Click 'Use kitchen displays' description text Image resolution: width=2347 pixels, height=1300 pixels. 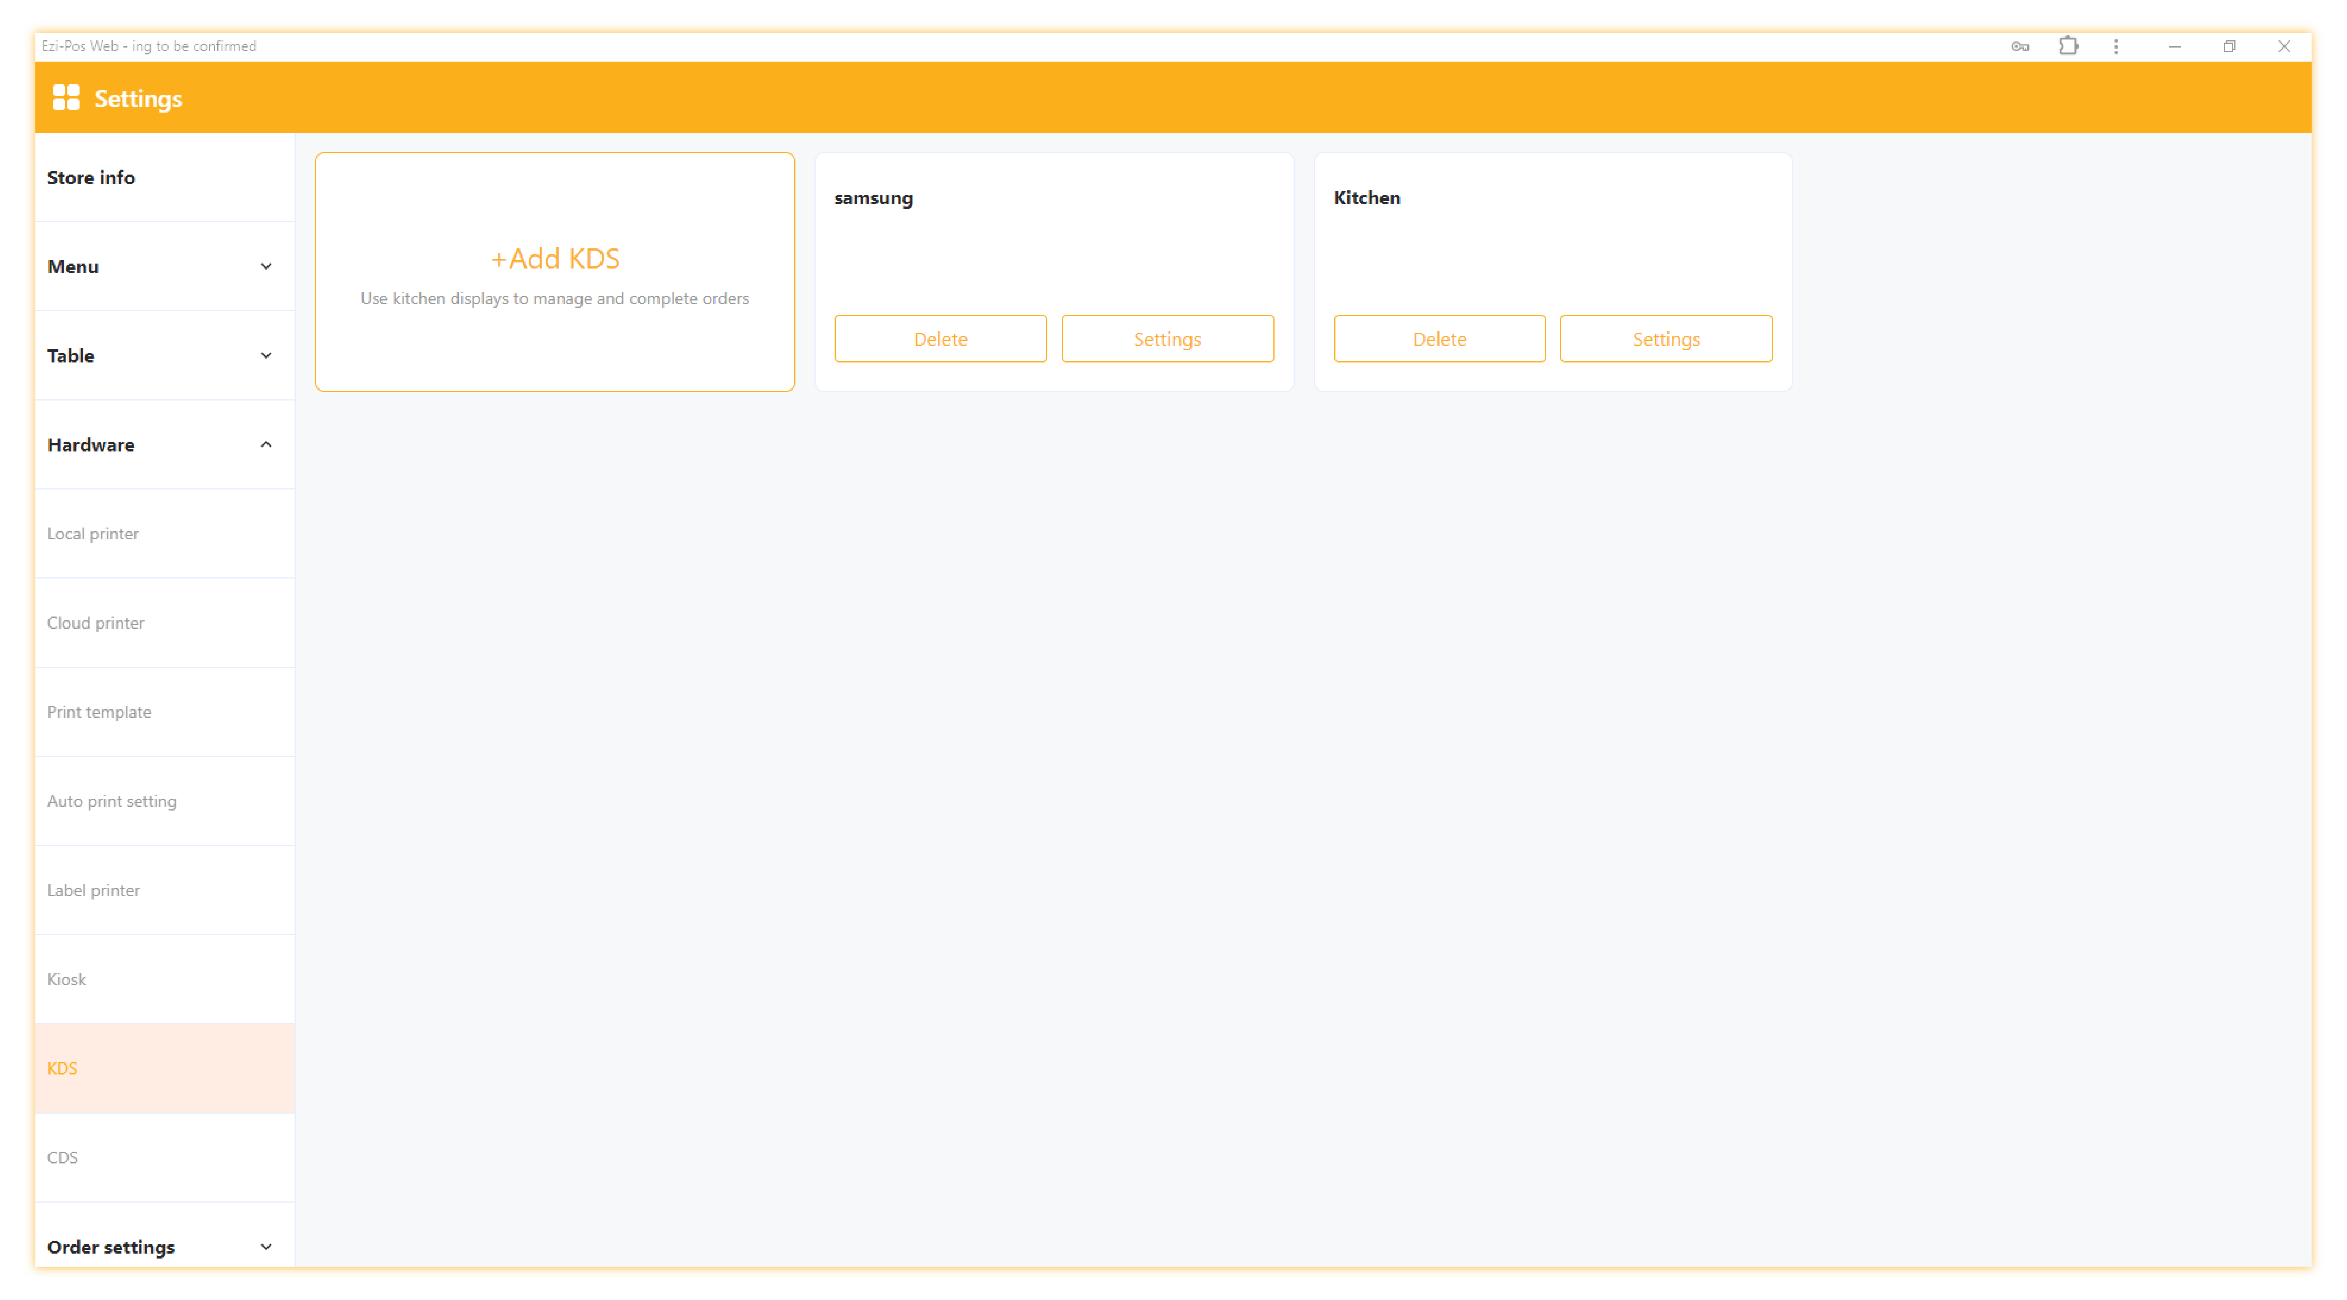[x=555, y=299]
